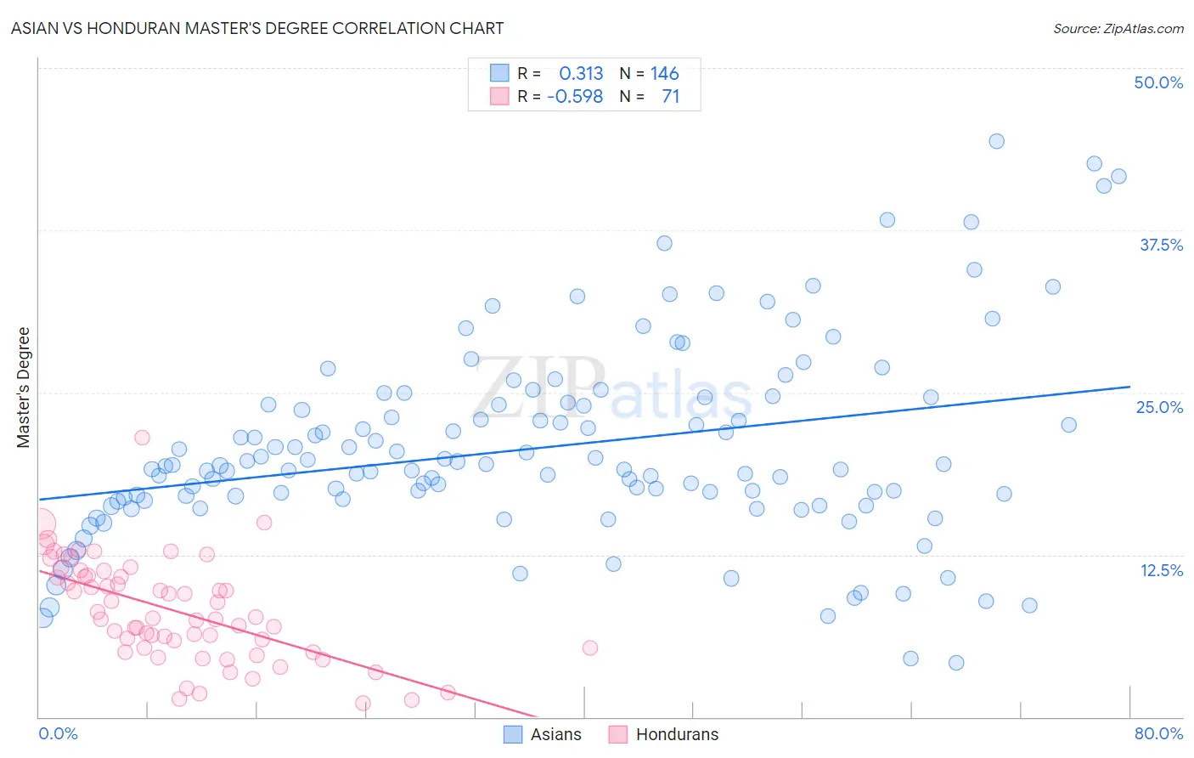The width and height of the screenshot is (1194, 758).
Task: Select the R value -0.598 in the stats box
Action: [575, 96]
